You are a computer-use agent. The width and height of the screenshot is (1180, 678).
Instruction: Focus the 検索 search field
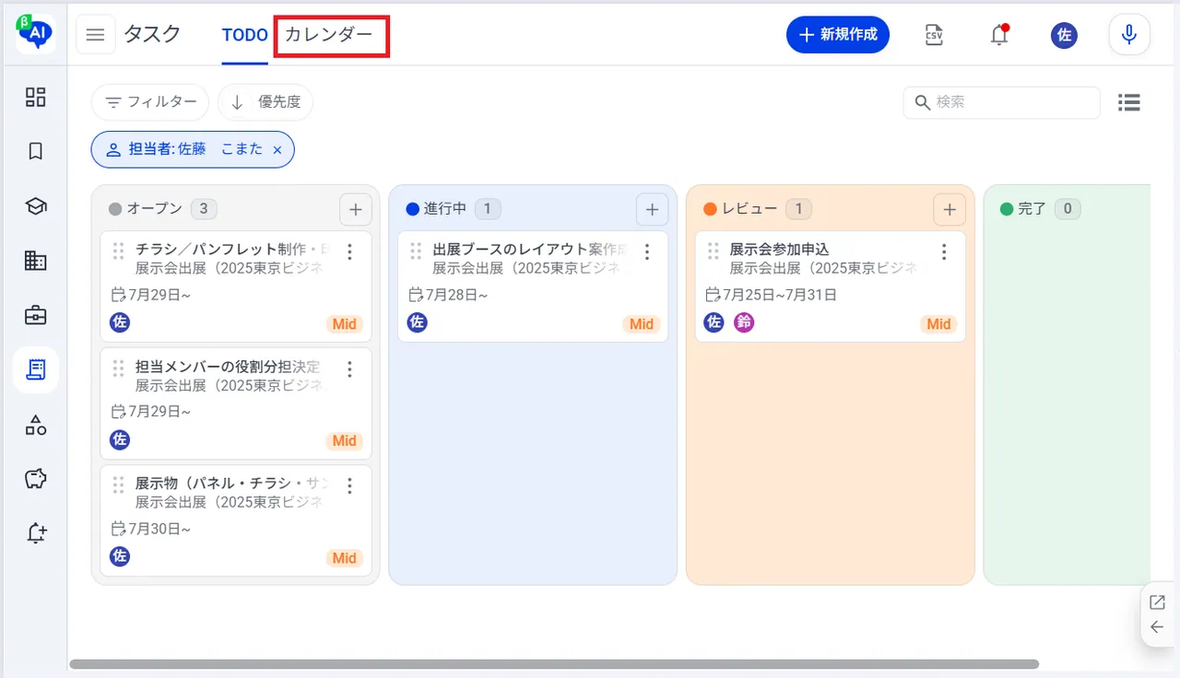tap(1002, 102)
